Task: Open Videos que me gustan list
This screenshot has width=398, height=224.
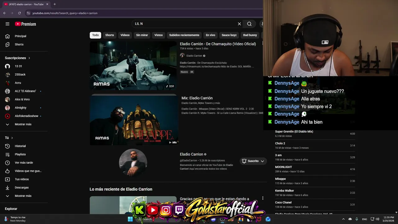Action: click(24, 171)
